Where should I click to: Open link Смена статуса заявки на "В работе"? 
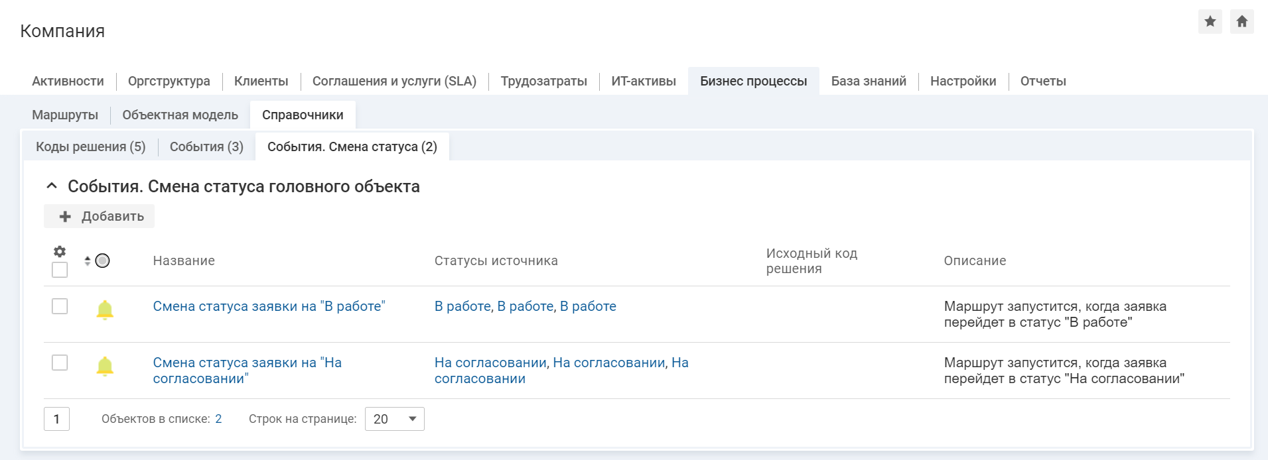(269, 306)
